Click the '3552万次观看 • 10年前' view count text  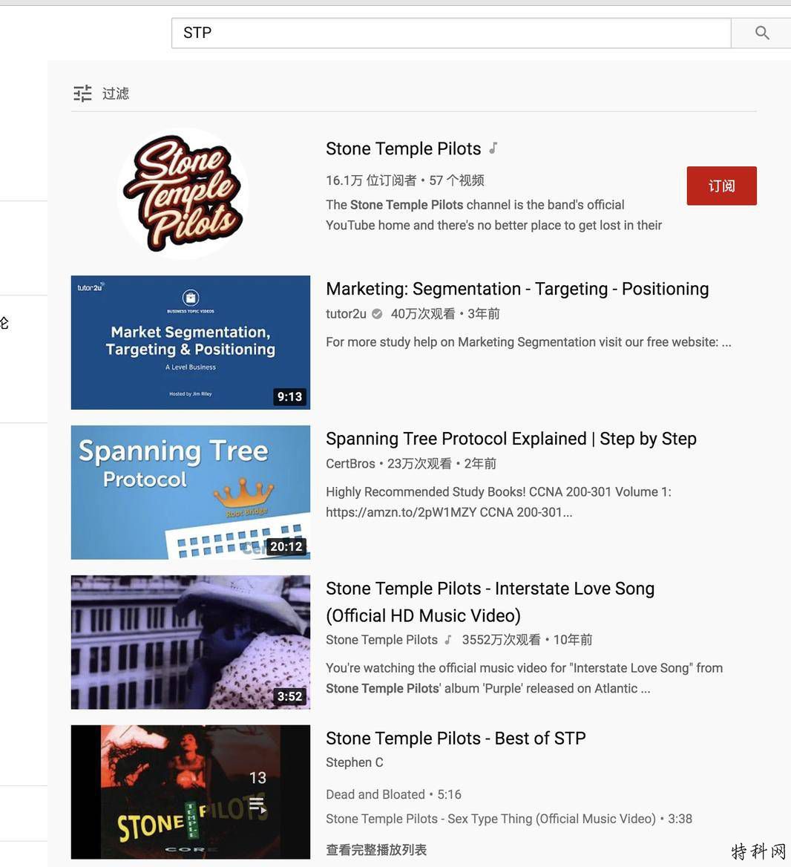pyautogui.click(x=528, y=640)
